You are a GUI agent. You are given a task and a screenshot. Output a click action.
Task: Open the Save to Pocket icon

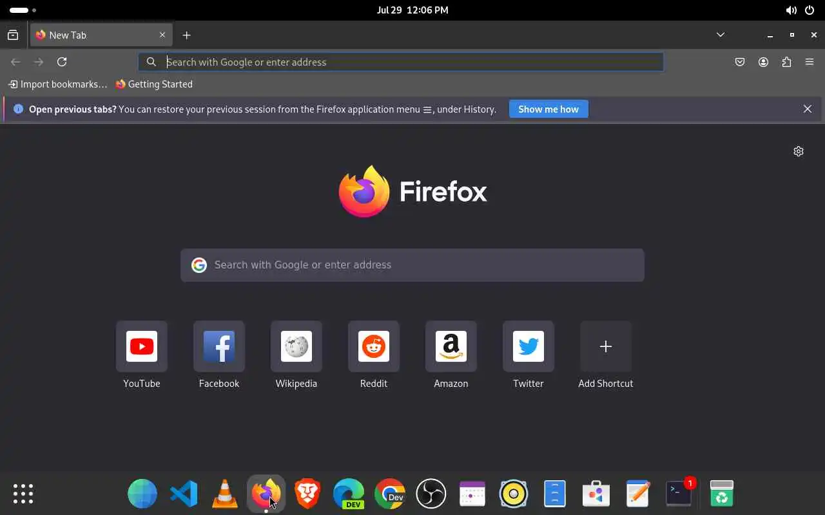tap(740, 62)
